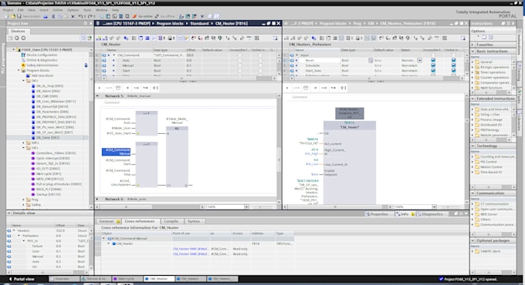The image size is (525, 285).
Task: Open the Options menu
Action: [73, 10]
